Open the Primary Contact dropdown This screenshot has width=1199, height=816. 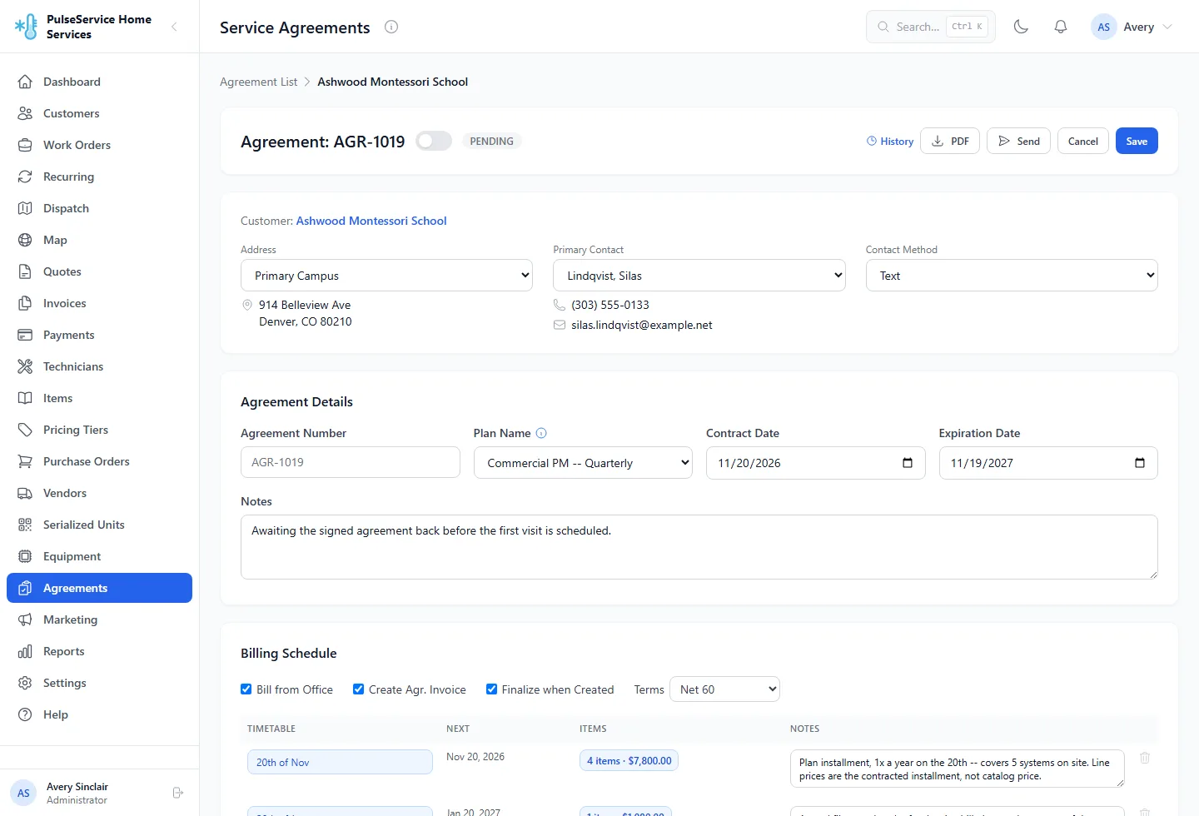pos(699,276)
